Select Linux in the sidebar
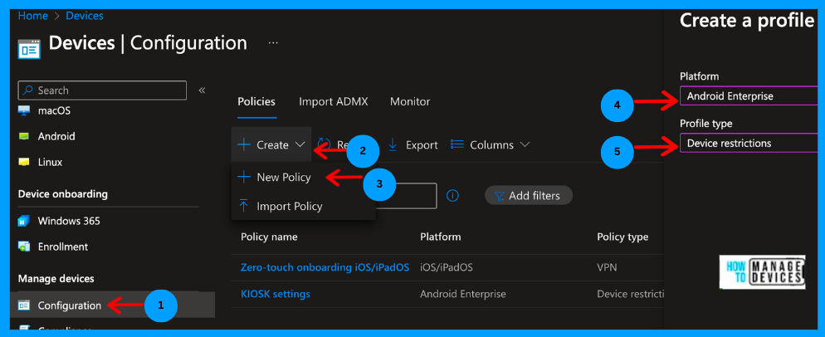 point(51,162)
